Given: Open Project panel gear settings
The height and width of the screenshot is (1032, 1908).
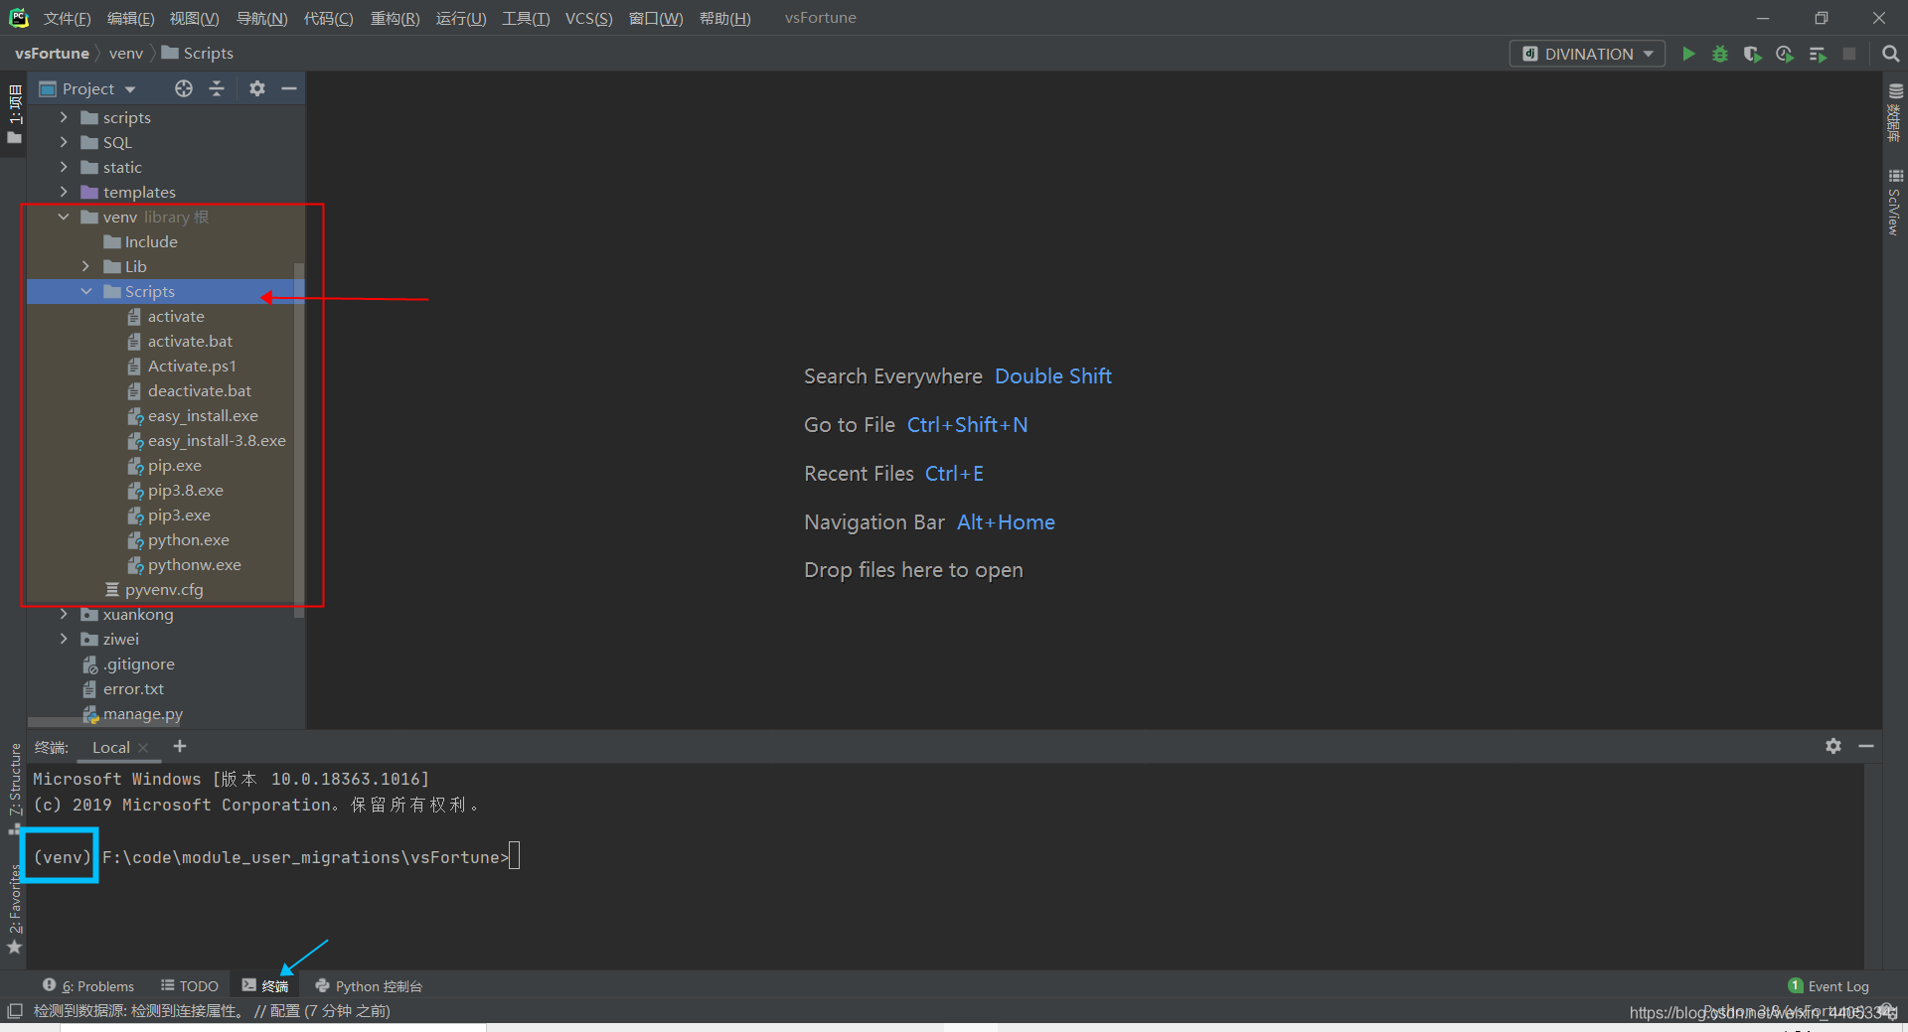Looking at the screenshot, I should 256,88.
